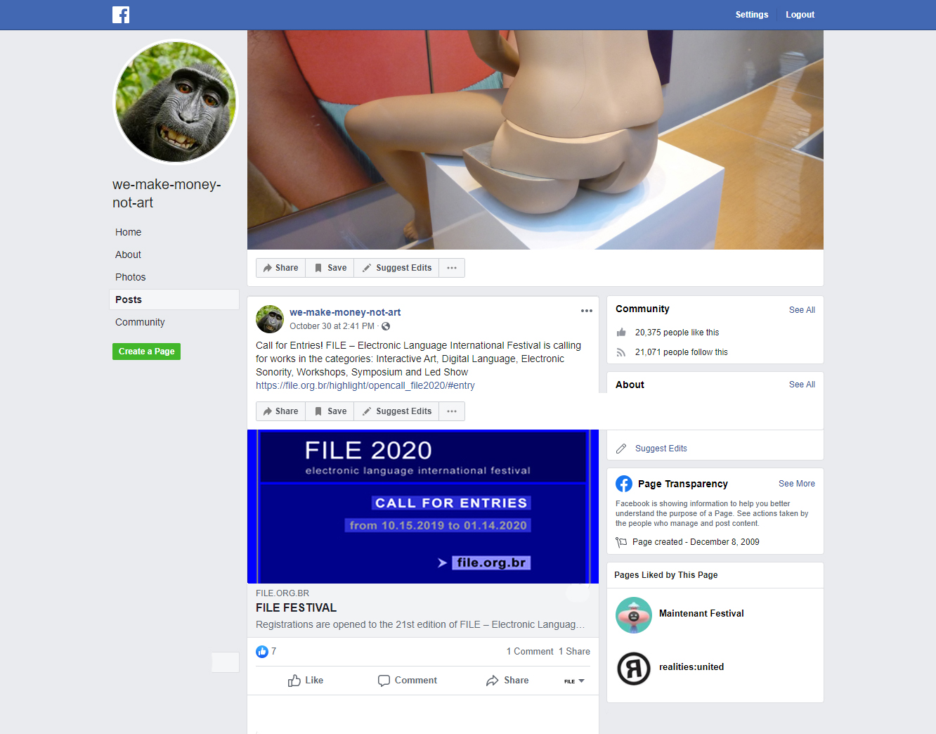
Task: Click the monkey profile picture
Action: (176, 102)
